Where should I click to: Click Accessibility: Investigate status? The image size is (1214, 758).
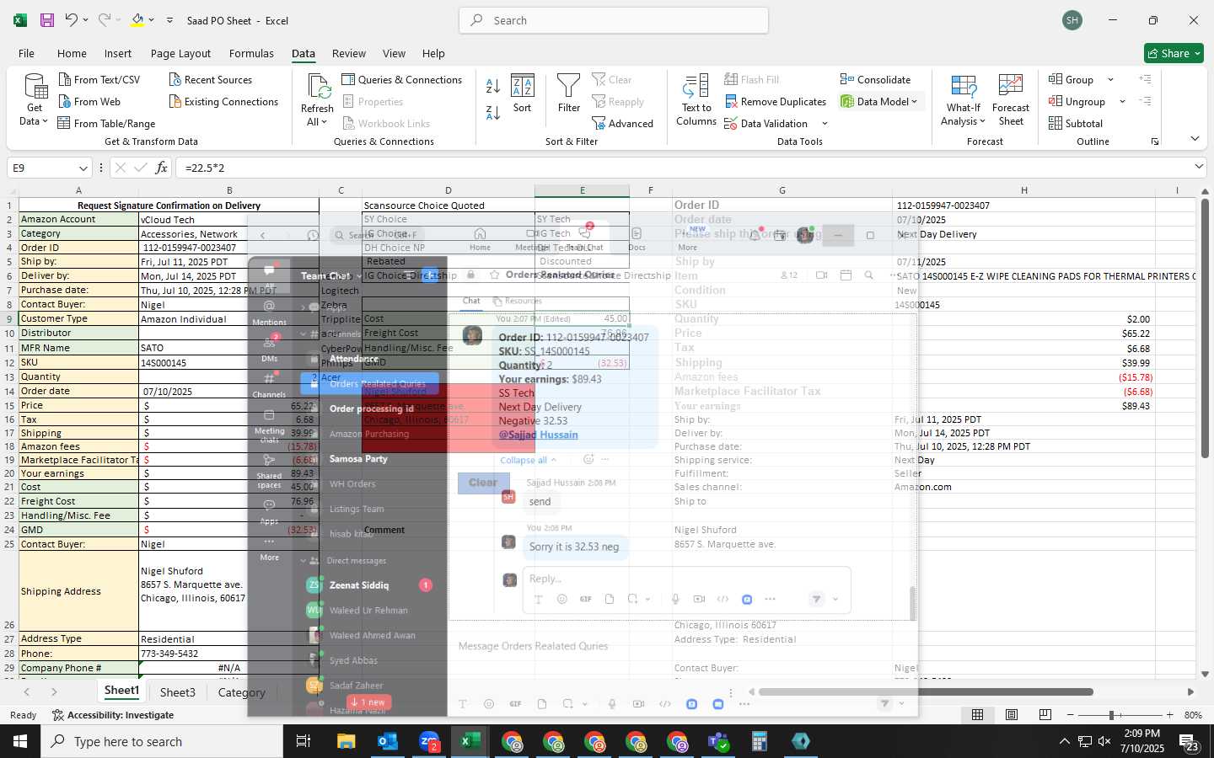pos(113,715)
